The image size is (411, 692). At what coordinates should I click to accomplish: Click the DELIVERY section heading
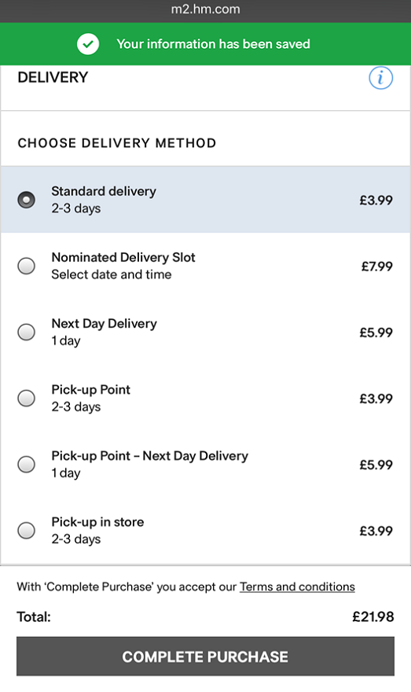tap(53, 78)
